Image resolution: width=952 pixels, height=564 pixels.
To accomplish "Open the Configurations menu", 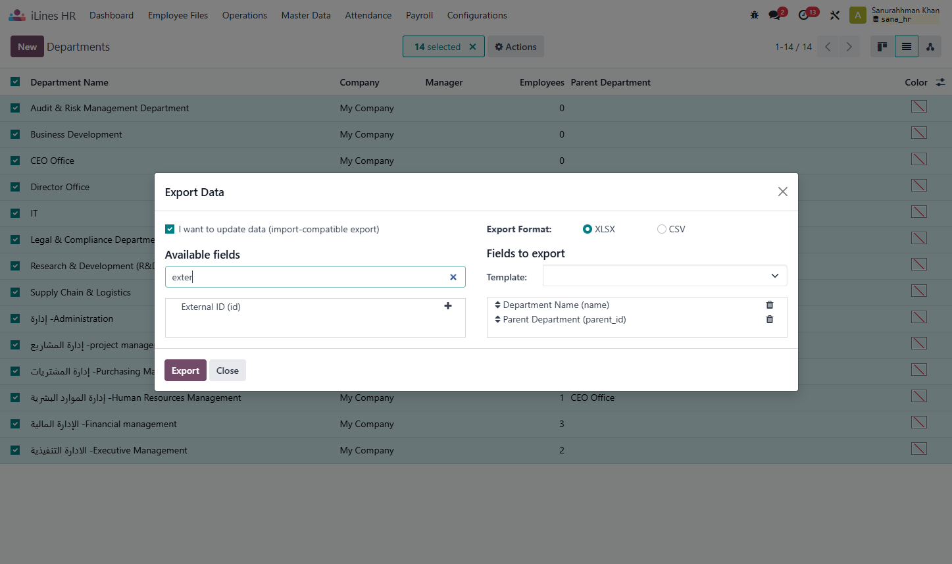I will click(477, 15).
